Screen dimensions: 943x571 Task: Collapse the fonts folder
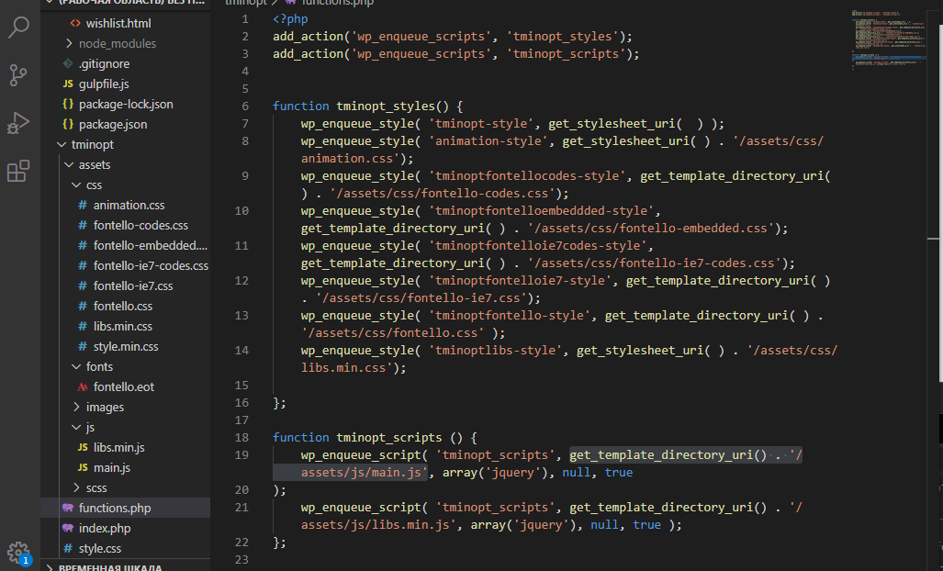coord(99,366)
